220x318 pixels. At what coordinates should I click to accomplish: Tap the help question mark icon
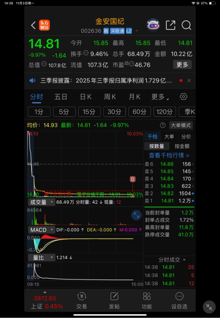click(163, 125)
